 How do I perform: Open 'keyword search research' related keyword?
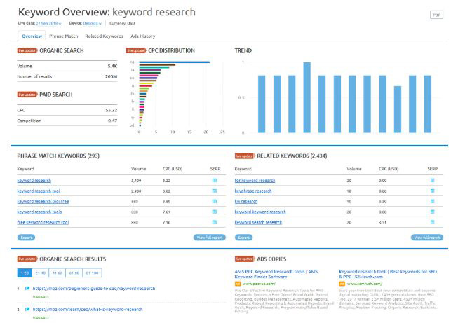click(259, 222)
